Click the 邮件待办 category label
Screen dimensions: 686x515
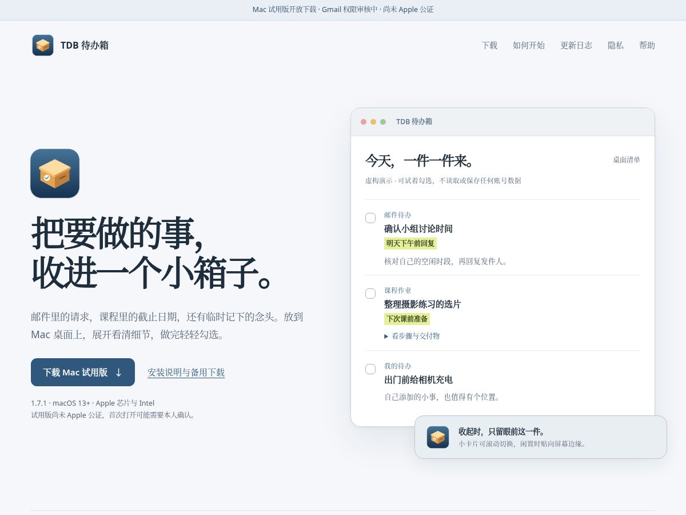(x=398, y=215)
